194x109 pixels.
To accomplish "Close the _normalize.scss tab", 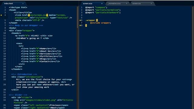I will [x=127, y=4].
